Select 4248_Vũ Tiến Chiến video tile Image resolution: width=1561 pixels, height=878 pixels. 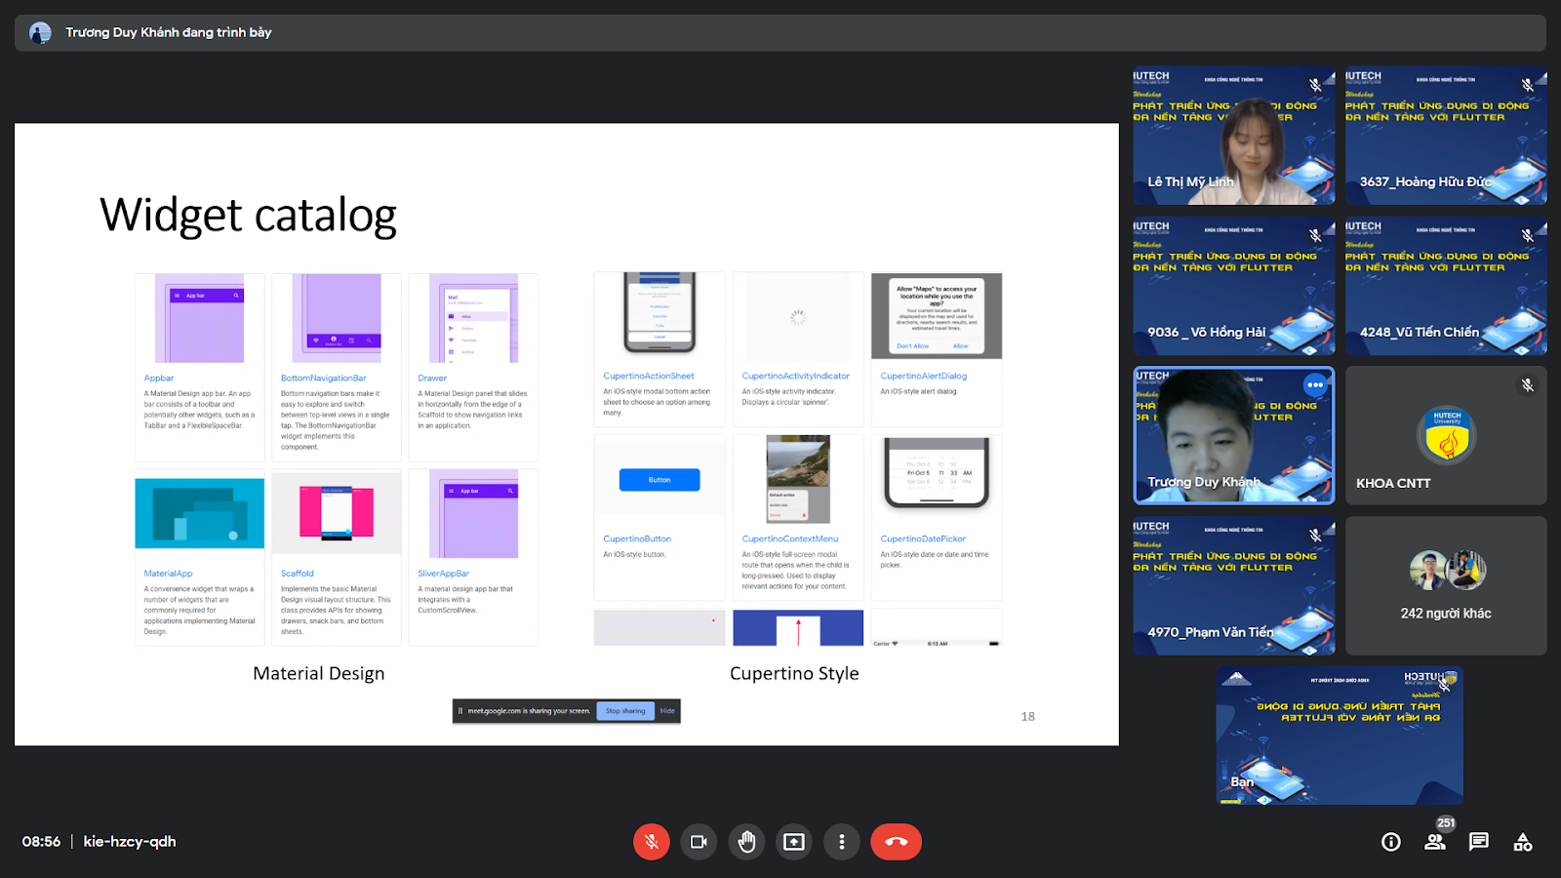[x=1446, y=286]
